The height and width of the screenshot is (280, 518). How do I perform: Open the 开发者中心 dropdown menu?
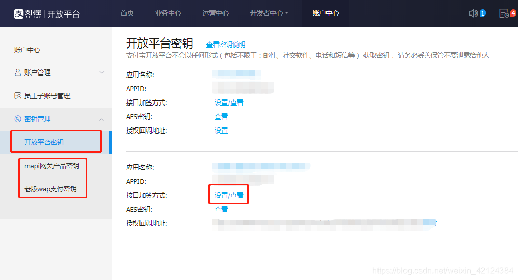(269, 13)
